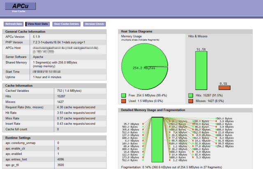
Task: Click the apc.entries_hint value 4096
Action: (x=60, y=160)
